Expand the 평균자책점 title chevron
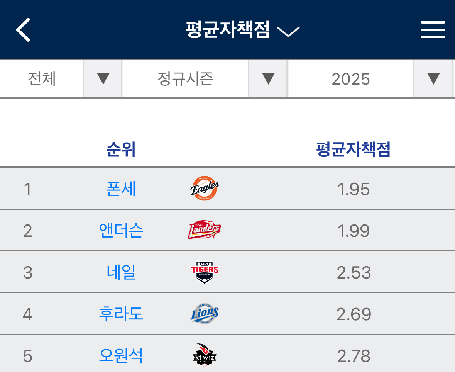455x372 pixels. [288, 31]
